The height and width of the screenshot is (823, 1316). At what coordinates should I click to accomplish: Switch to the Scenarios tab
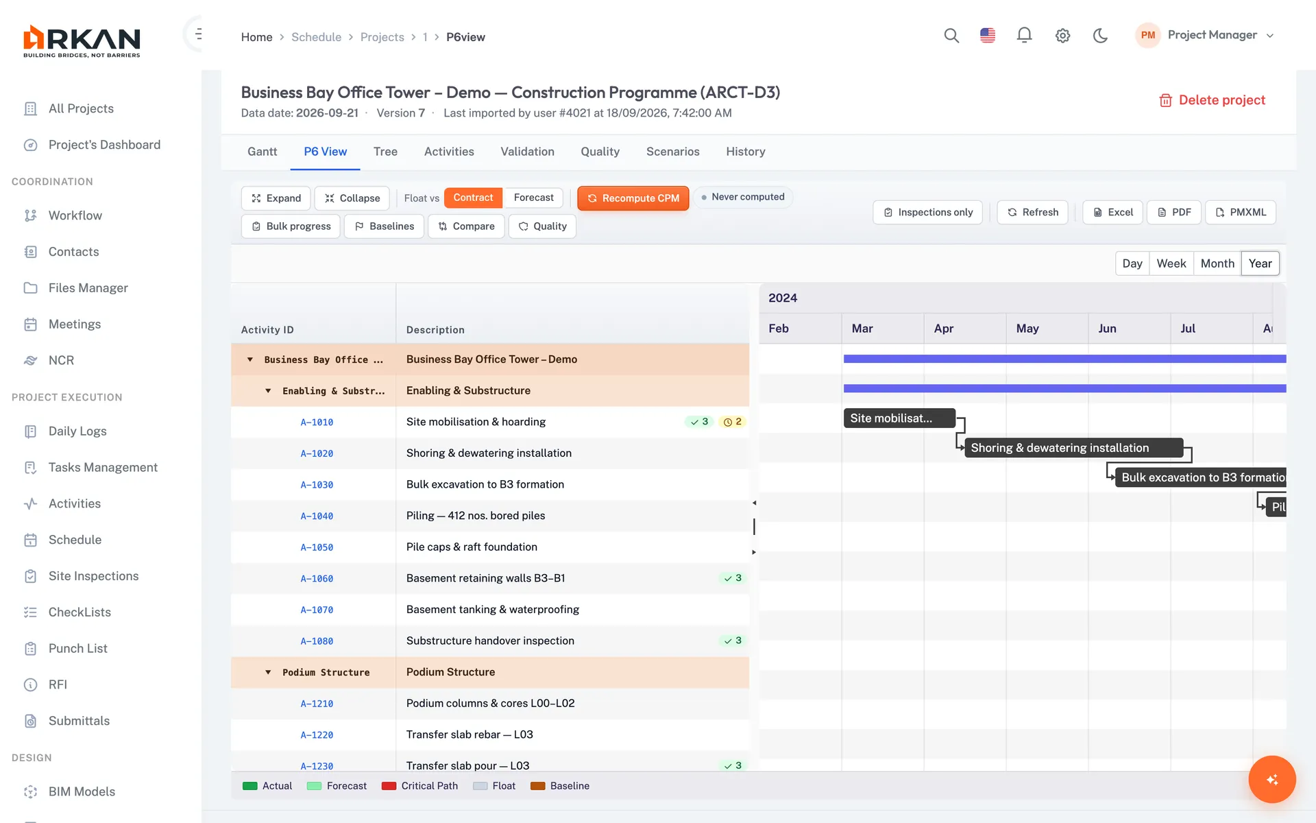click(x=672, y=152)
